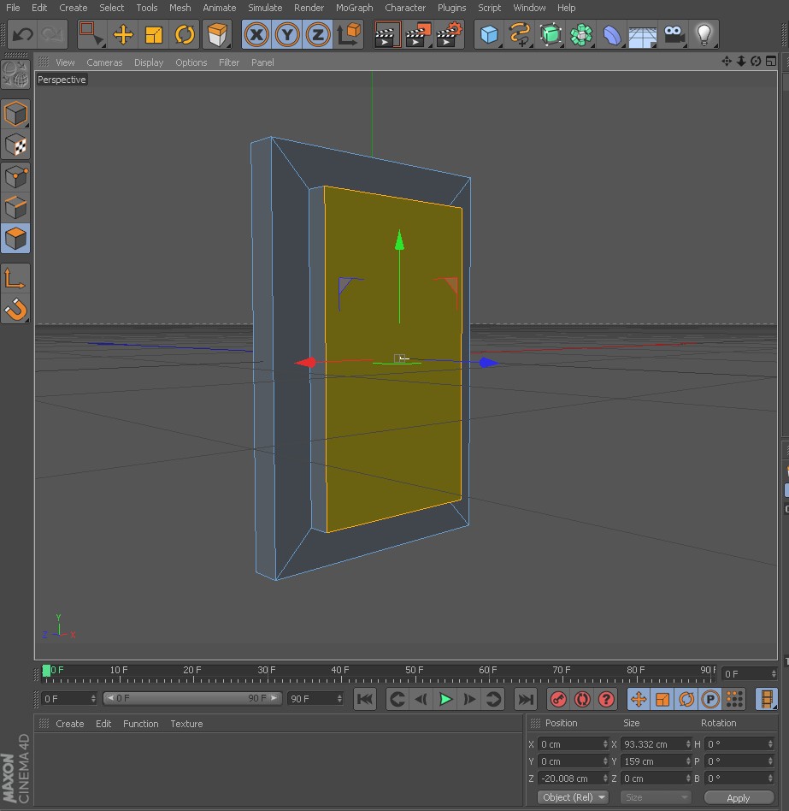Toggle Parameter keyframe recording P icon
This screenshot has height=811, width=789.
[710, 700]
